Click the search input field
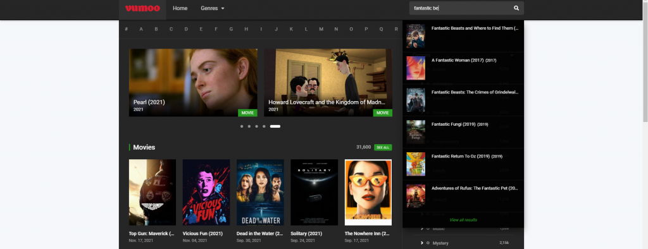Screen dimensions: 648x249 [461, 8]
